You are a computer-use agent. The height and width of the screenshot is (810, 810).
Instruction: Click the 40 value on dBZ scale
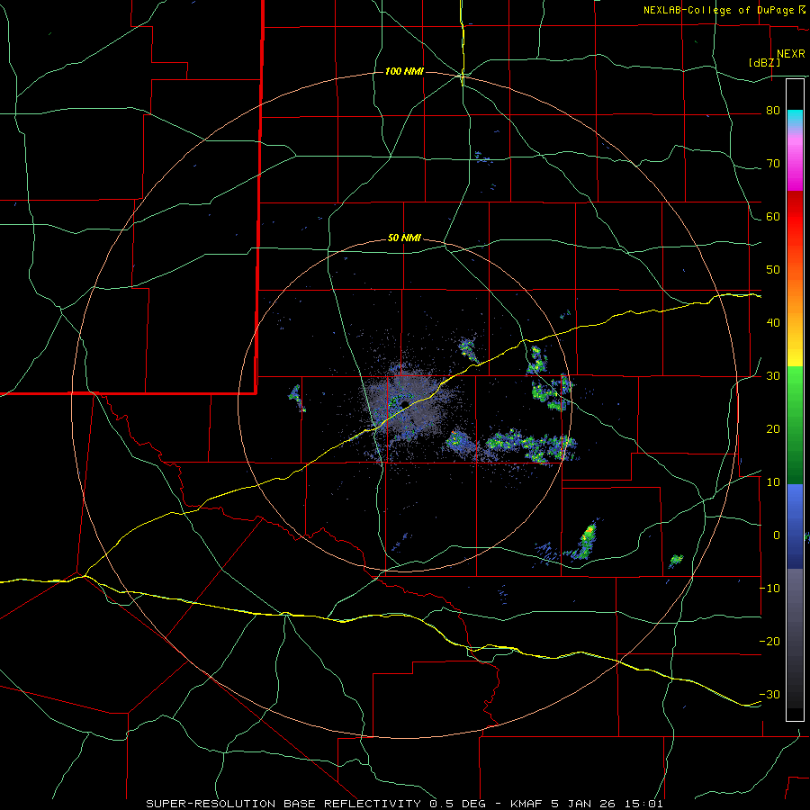773,323
